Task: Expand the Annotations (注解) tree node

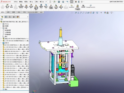Action: point(1,28)
